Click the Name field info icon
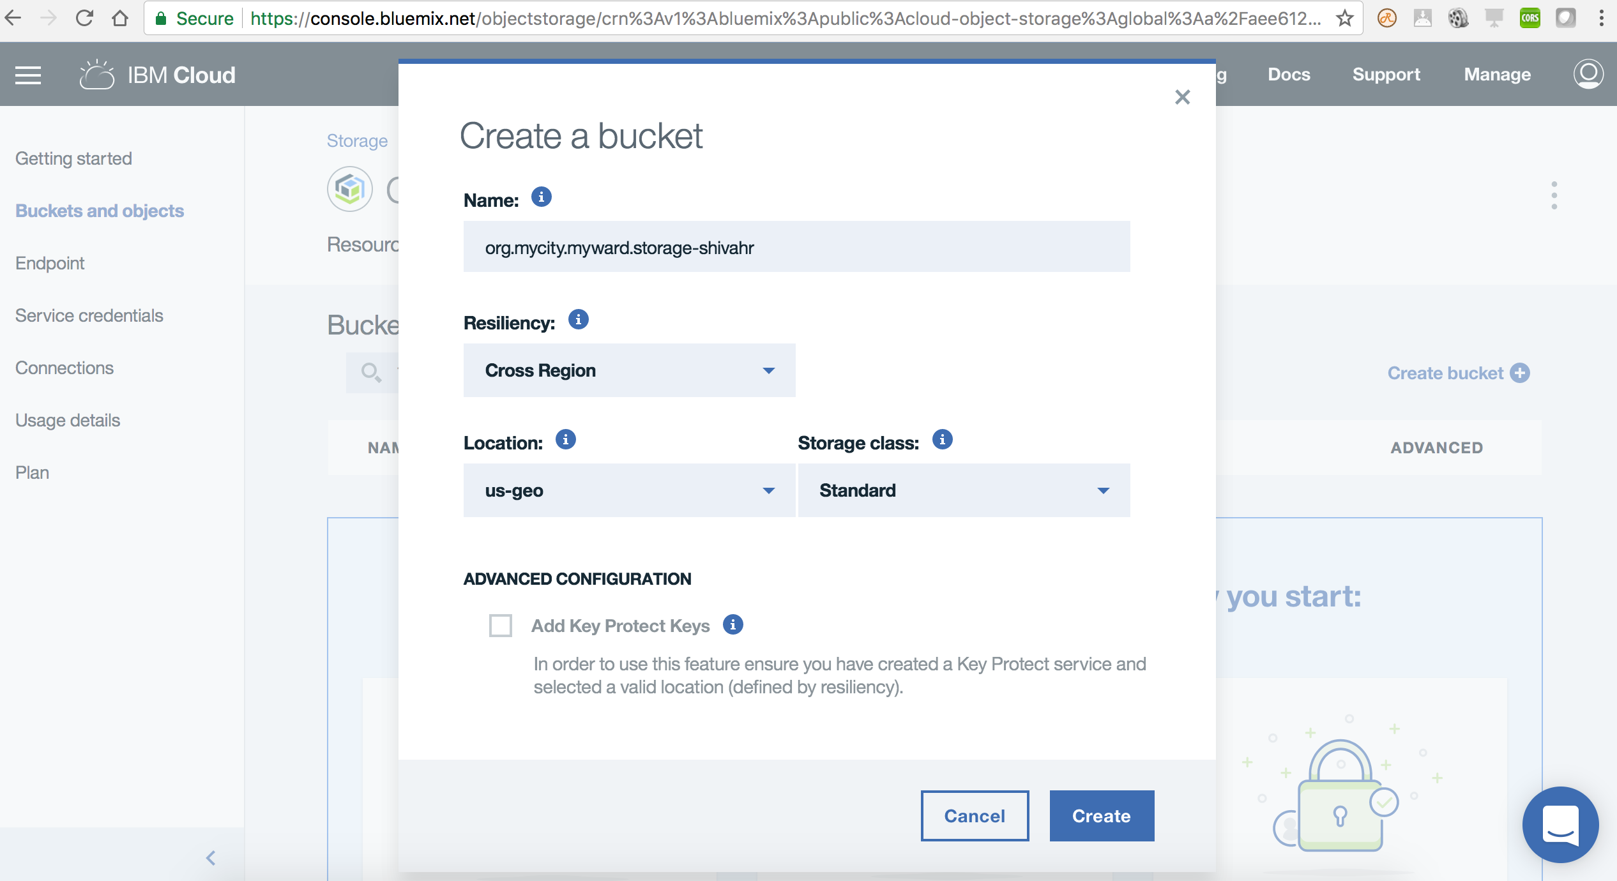Viewport: 1617px width, 881px height. coord(541,197)
